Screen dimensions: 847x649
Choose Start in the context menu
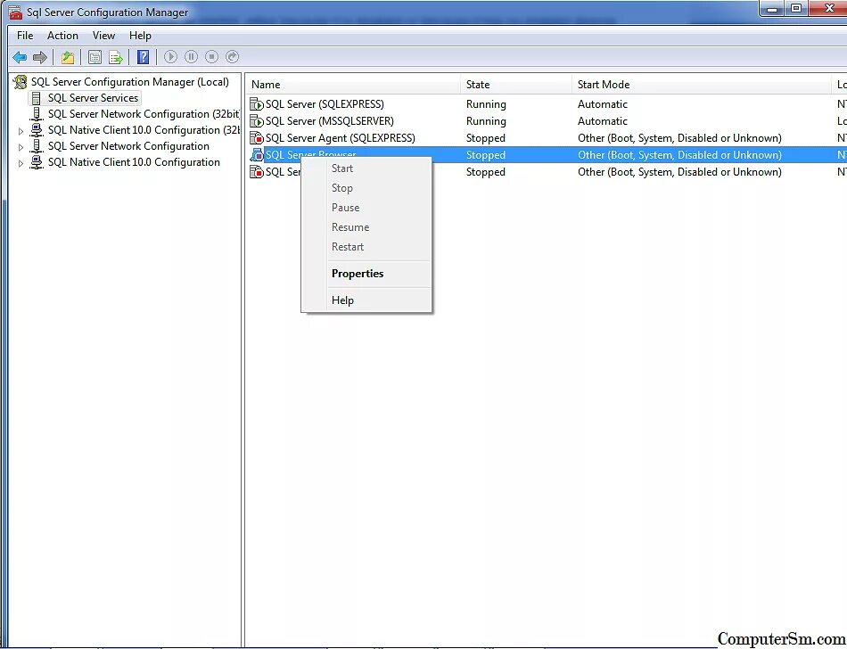(x=342, y=168)
